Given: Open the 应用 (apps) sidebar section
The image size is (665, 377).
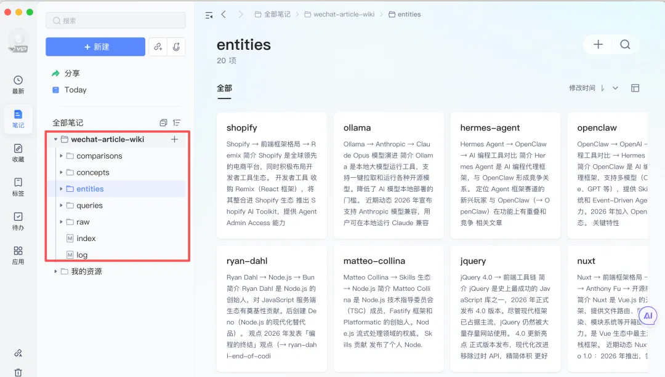Looking at the screenshot, I should [18, 255].
